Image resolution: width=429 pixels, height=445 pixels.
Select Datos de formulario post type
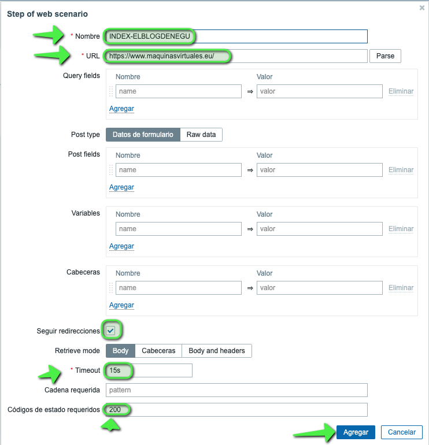coord(143,135)
